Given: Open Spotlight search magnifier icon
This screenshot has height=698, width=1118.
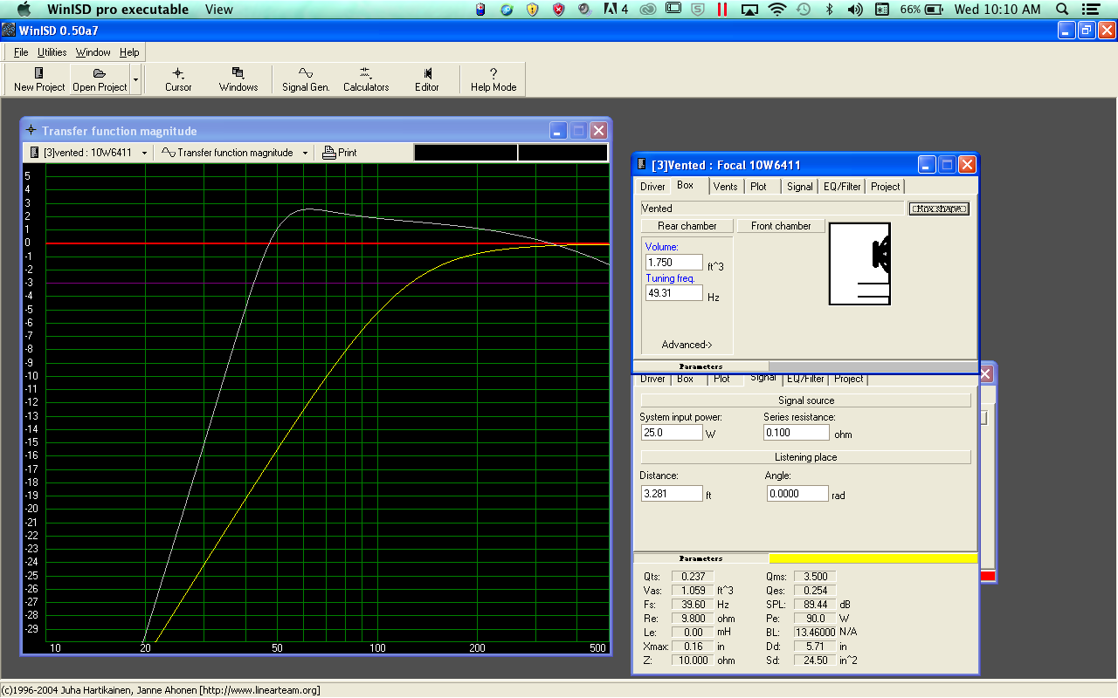Looking at the screenshot, I should pos(1063,10).
